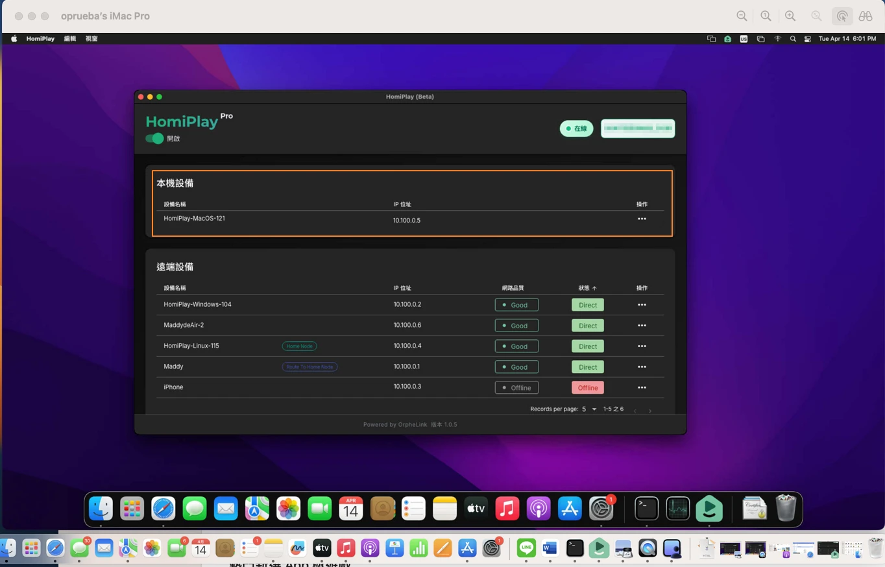Open actions menu for the iPhone device

point(642,388)
